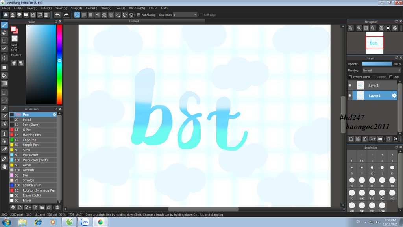
Task: Select the Gradient tool
Action: [x=4, y=83]
